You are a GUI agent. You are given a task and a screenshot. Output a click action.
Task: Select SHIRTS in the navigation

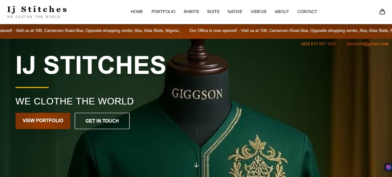[191, 12]
